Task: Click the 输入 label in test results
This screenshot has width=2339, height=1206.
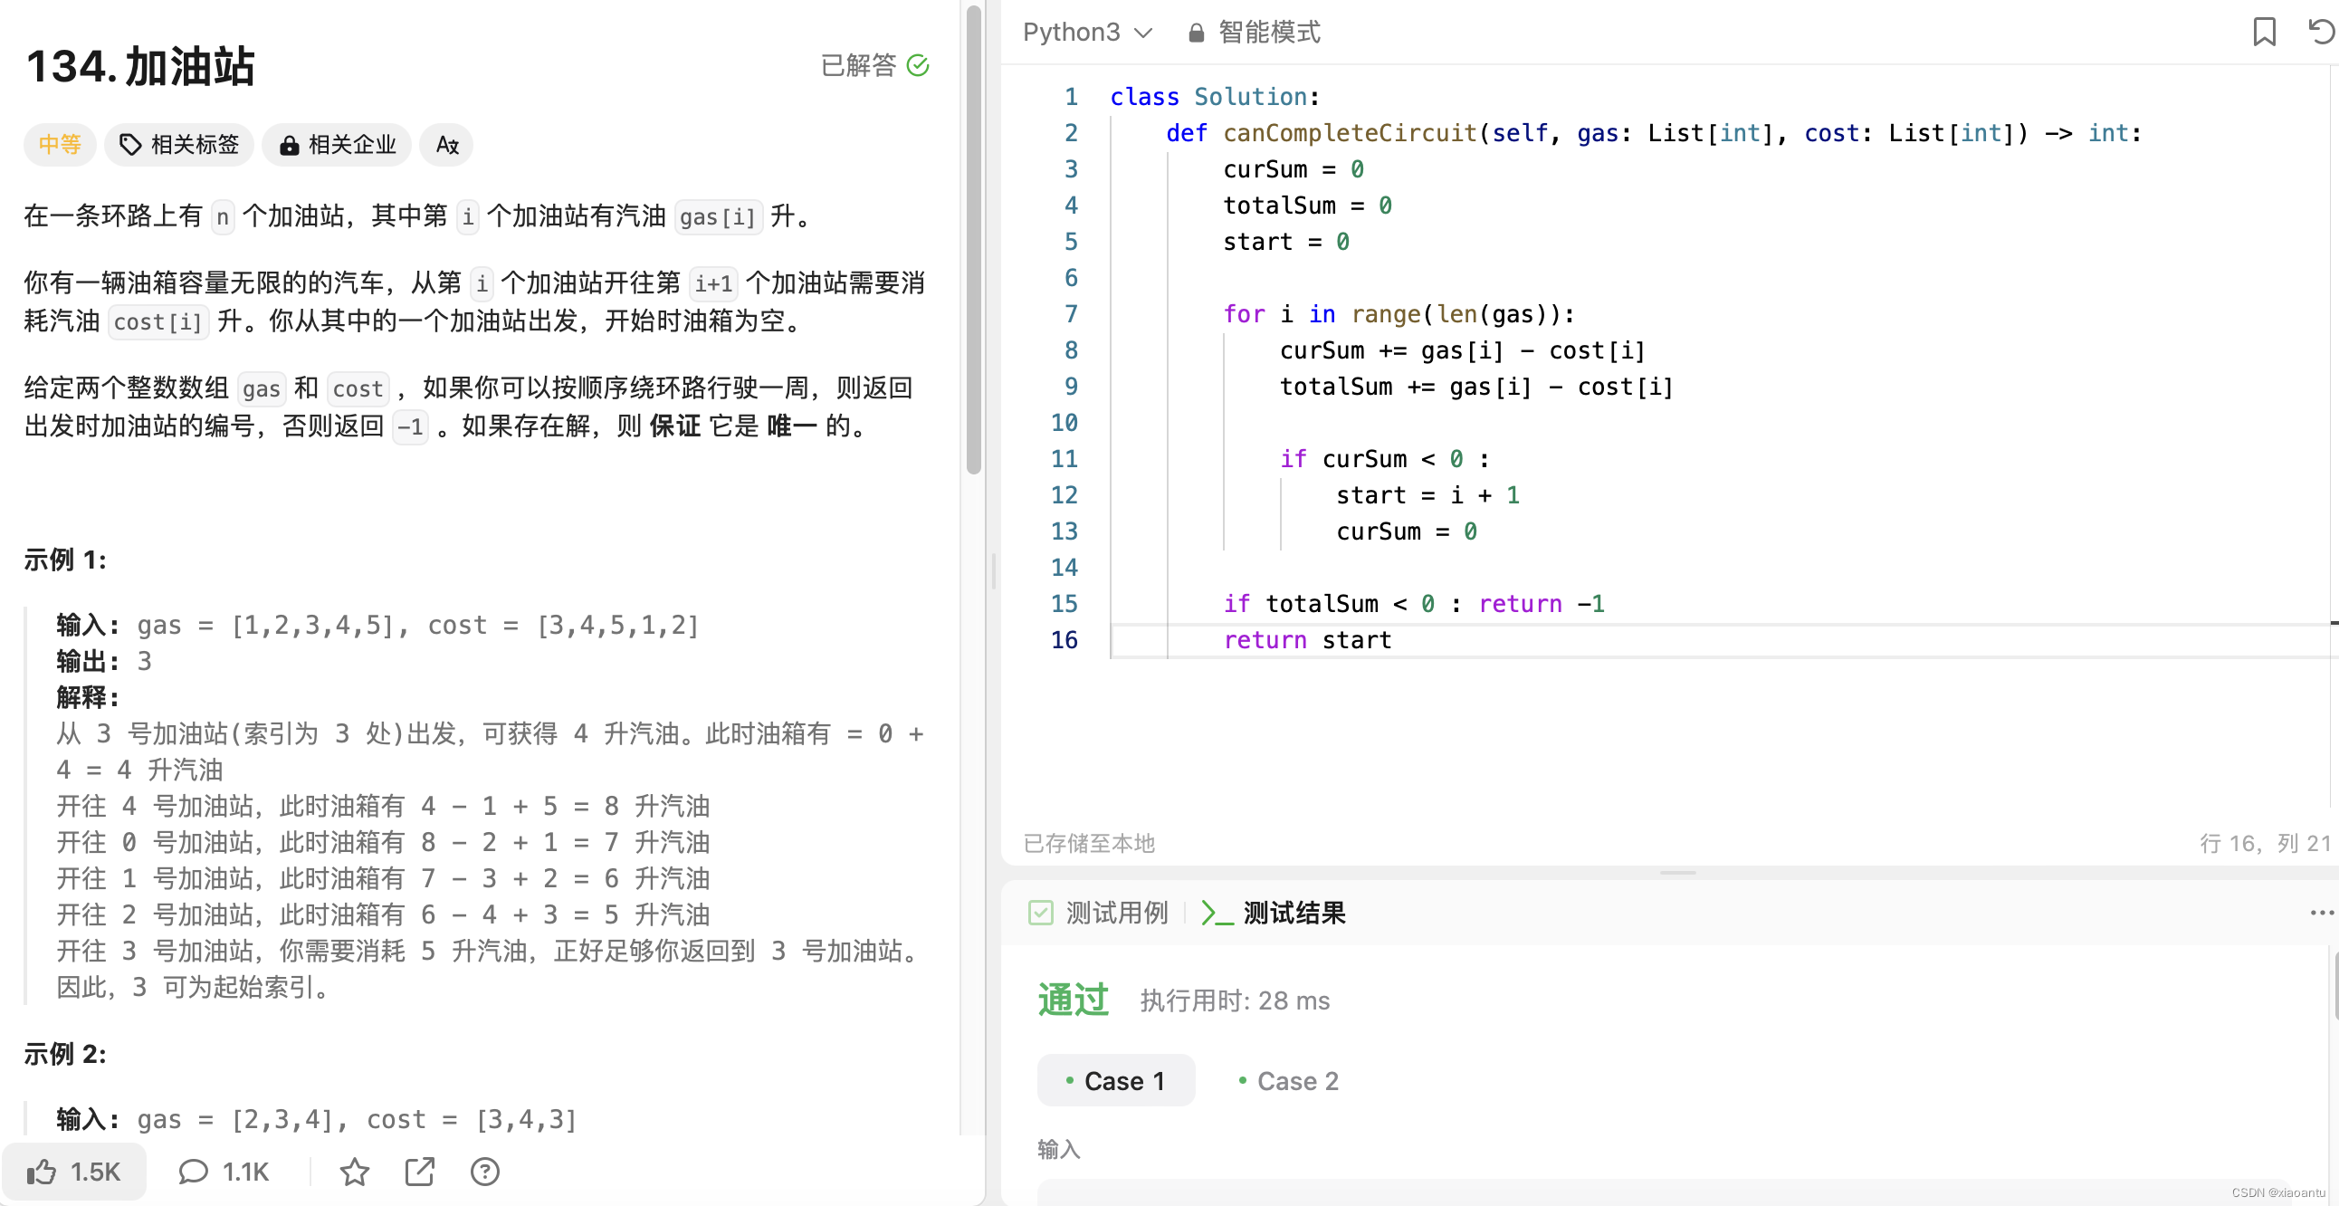Action: [1059, 1149]
